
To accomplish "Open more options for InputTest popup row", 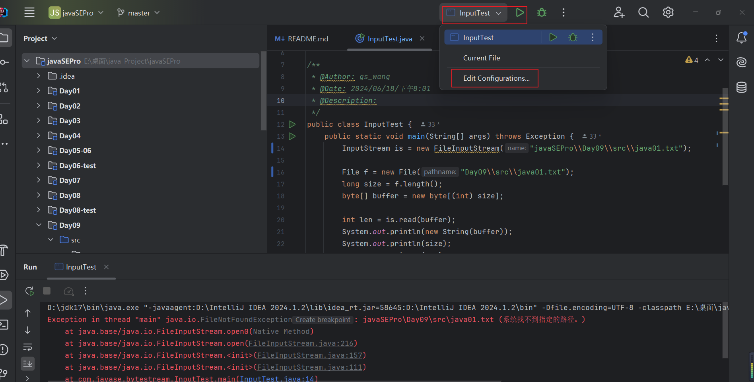I will point(593,37).
